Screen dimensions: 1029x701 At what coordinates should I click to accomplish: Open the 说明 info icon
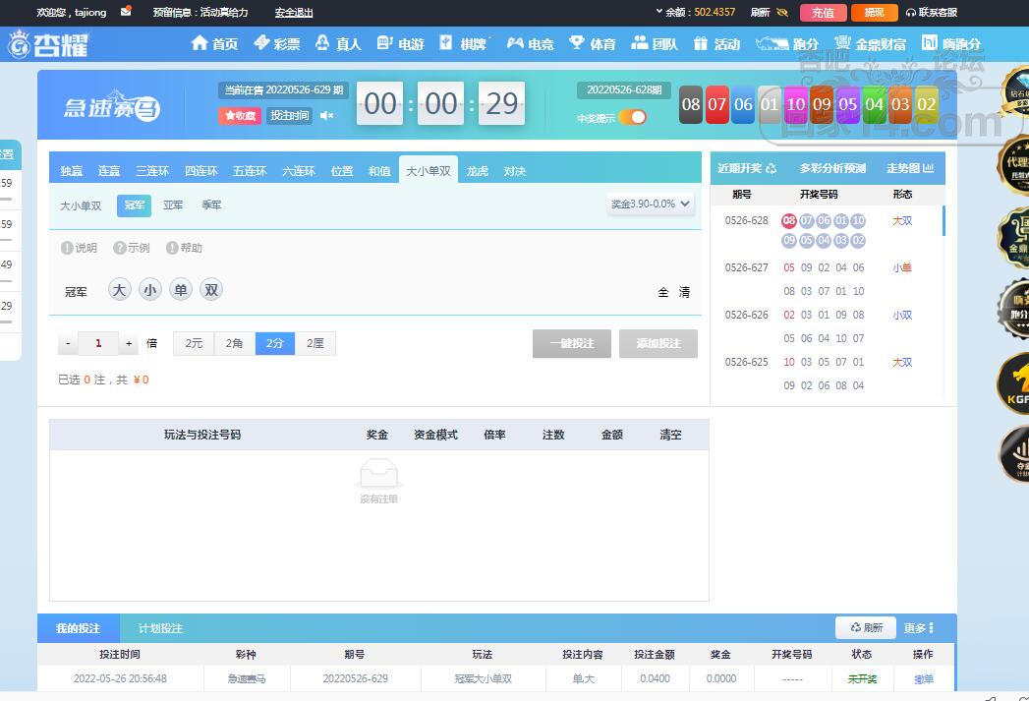(67, 248)
